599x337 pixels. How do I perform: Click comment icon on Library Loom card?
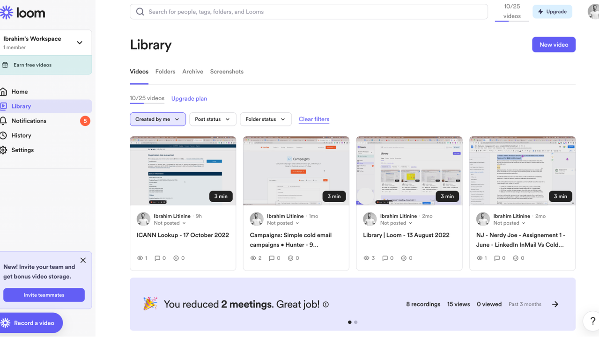point(385,258)
